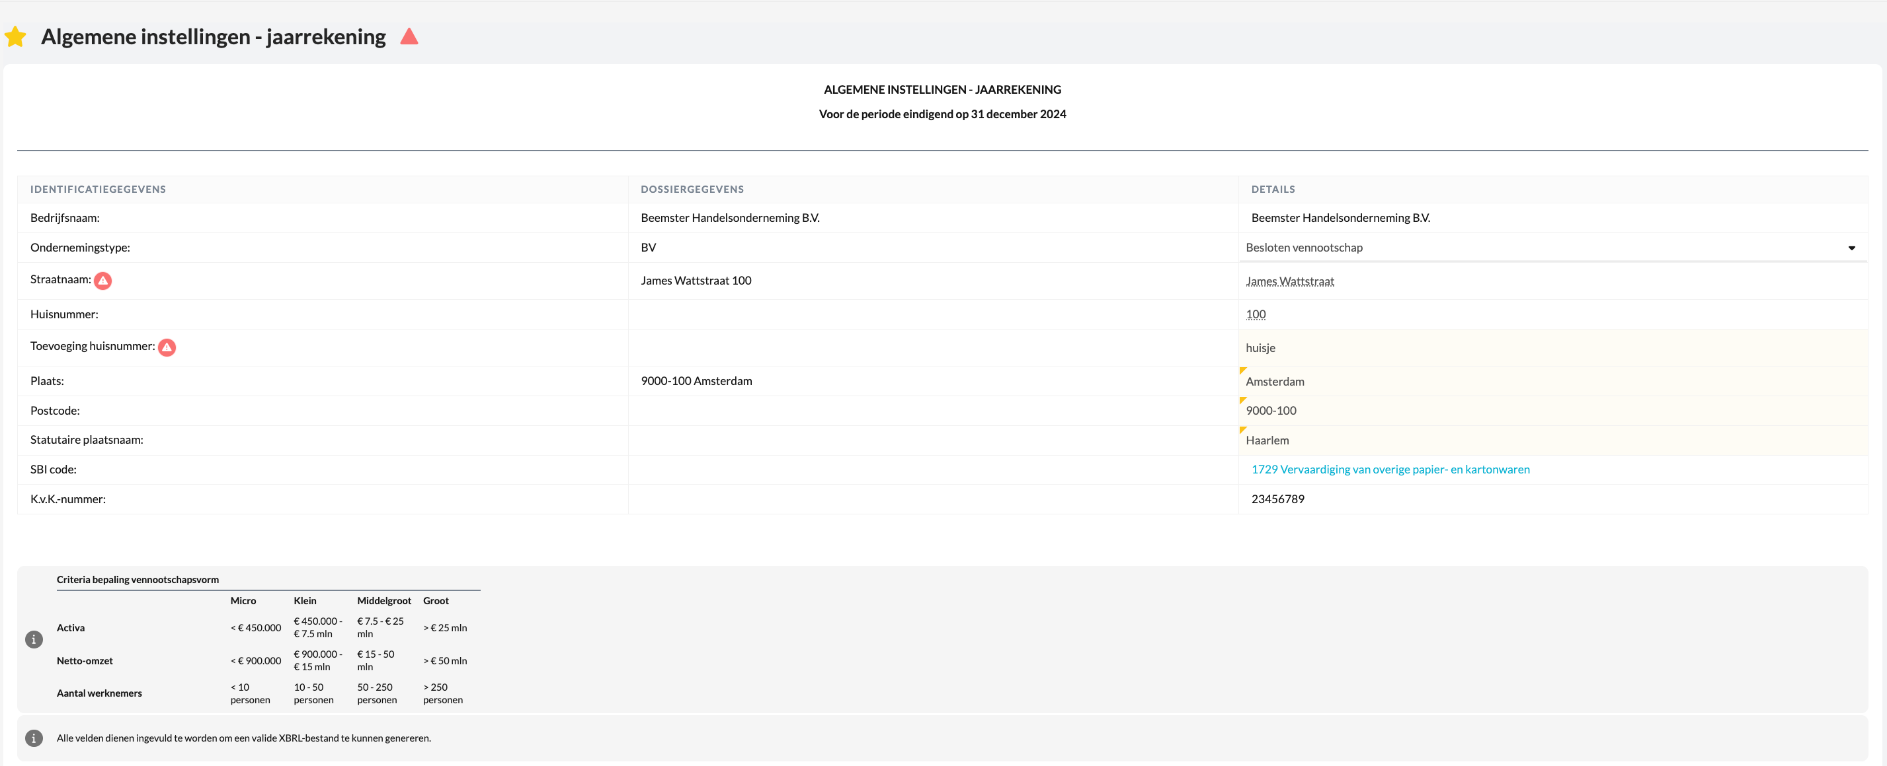
Task: Click the Amsterdam city input field
Action: [x=1275, y=382]
